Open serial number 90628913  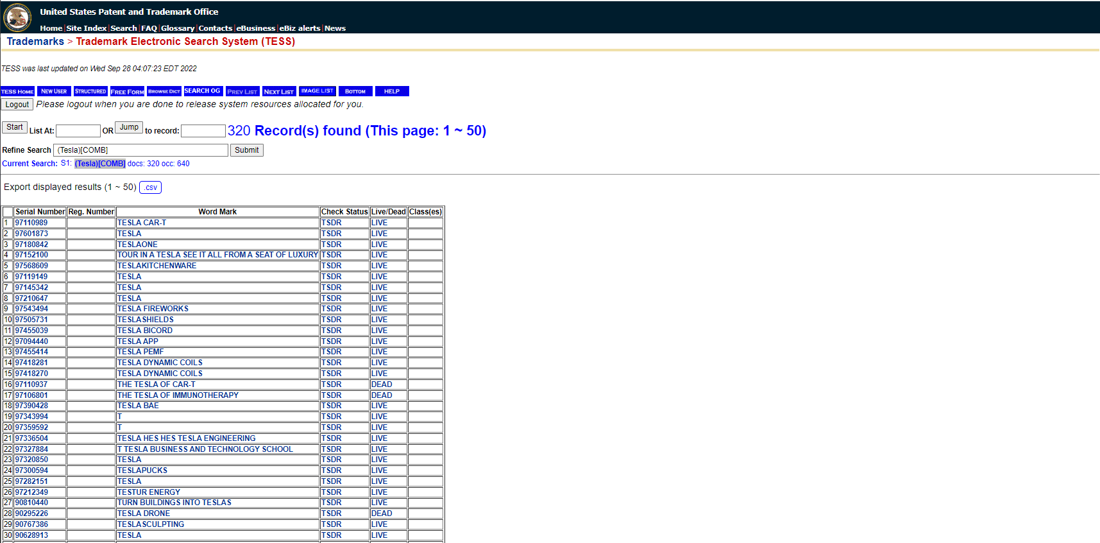click(x=31, y=535)
